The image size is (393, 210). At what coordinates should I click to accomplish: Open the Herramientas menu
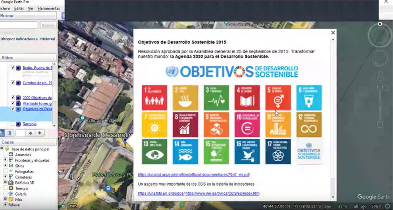(48, 8)
